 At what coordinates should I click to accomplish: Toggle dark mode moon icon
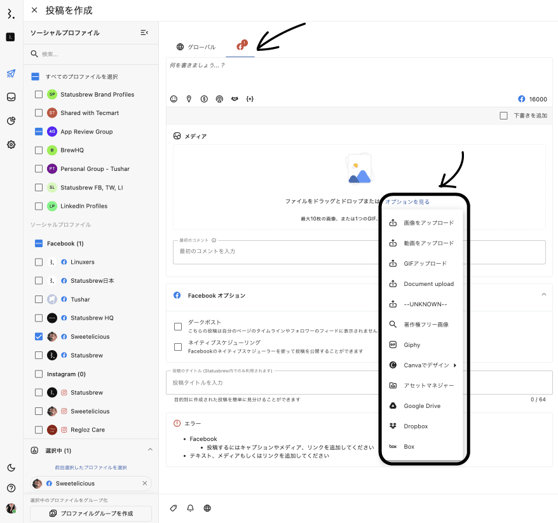point(11,468)
